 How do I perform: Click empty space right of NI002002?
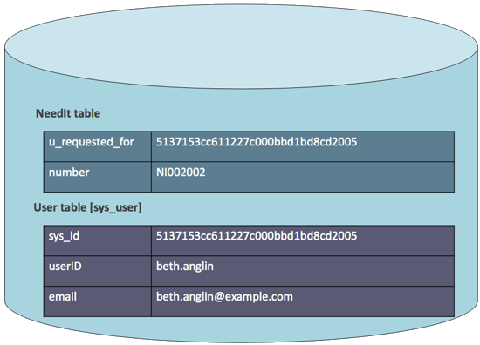coord(330,177)
